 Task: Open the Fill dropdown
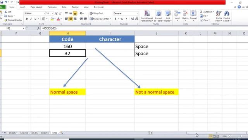[x=204, y=16]
